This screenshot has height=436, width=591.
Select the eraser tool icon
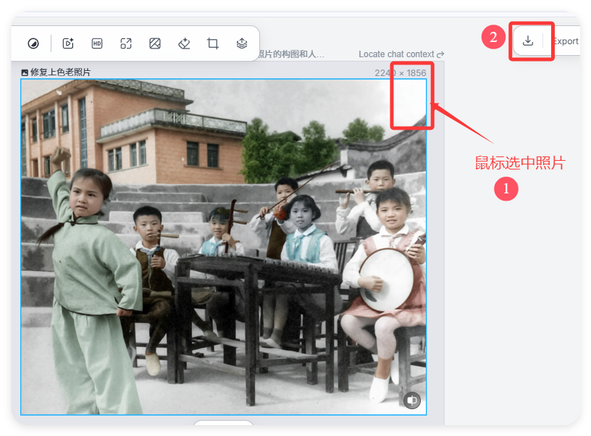[x=184, y=43]
